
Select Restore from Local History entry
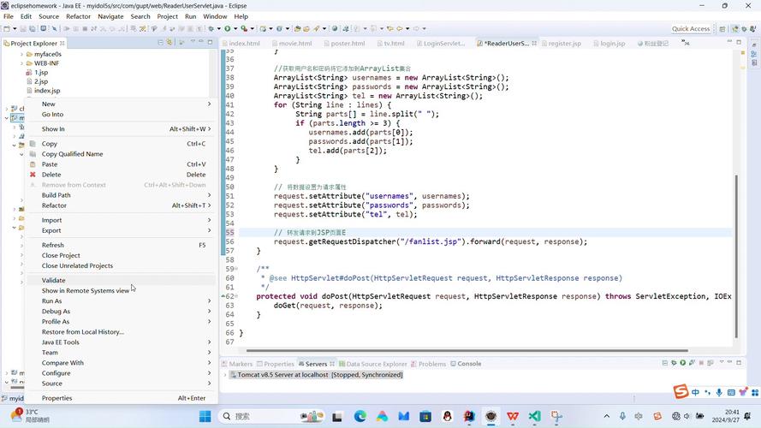(x=122, y=332)
